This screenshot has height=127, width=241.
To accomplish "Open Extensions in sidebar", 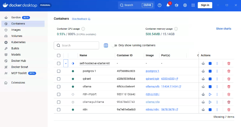I will (x=23, y=82).
